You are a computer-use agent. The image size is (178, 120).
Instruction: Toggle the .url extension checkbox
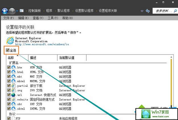(x=9, y=95)
